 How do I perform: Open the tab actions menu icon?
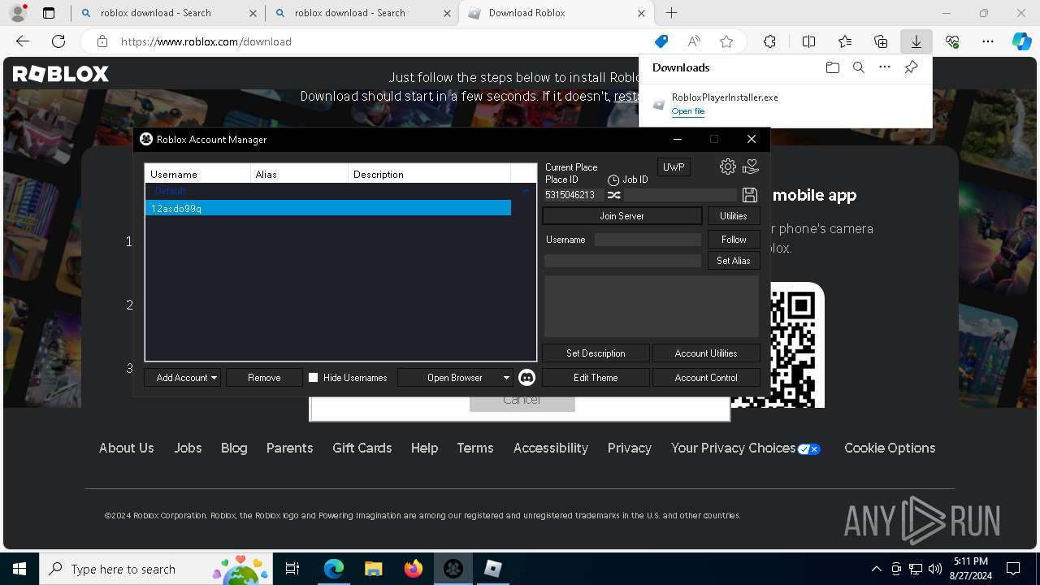coord(49,13)
